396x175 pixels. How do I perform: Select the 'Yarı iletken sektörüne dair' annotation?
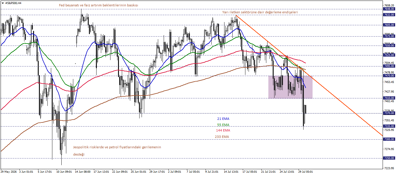click(x=260, y=12)
